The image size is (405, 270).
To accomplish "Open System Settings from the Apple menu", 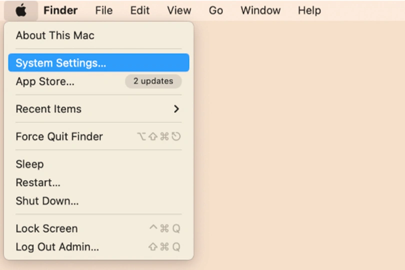I will point(61,63).
